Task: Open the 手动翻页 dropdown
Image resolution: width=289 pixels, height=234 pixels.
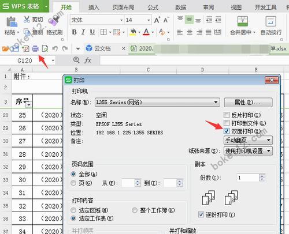Action: (248, 140)
